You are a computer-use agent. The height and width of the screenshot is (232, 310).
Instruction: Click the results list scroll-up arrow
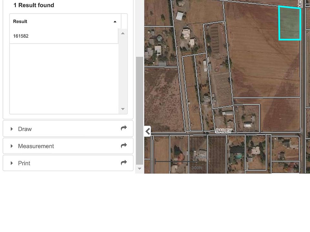click(x=123, y=33)
